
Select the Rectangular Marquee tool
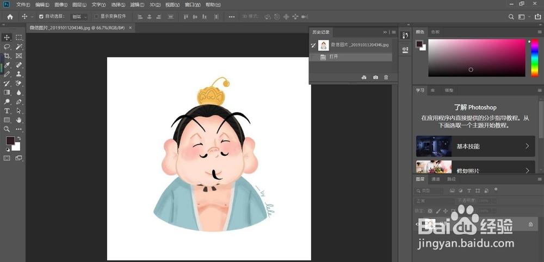click(x=18, y=37)
